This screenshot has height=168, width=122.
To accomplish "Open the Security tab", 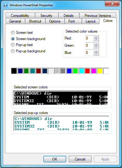I will [x=47, y=16].
